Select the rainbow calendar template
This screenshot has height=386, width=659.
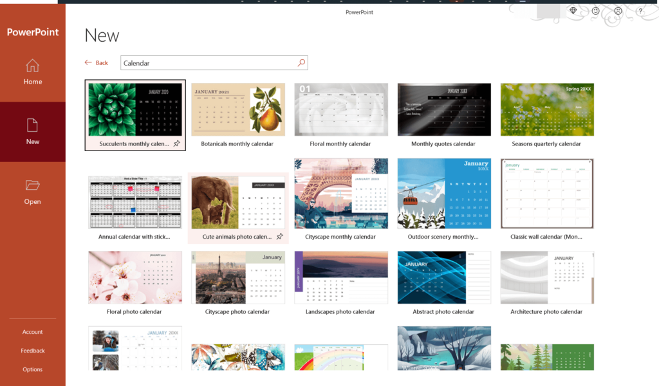[x=341, y=357]
